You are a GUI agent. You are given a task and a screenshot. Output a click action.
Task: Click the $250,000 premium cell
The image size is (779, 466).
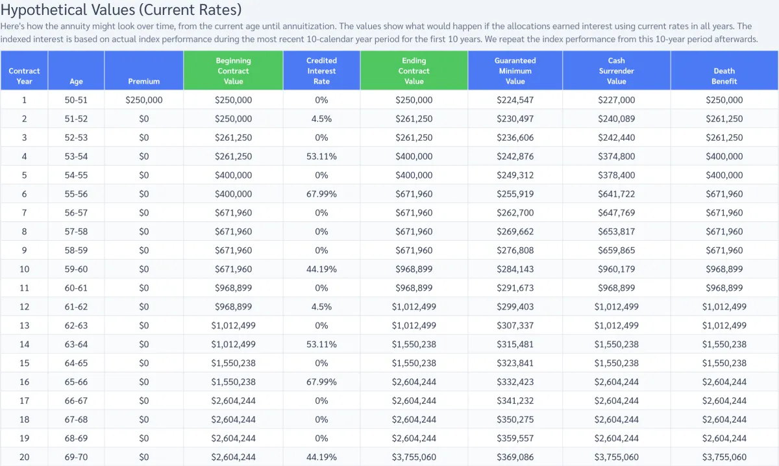tap(144, 100)
